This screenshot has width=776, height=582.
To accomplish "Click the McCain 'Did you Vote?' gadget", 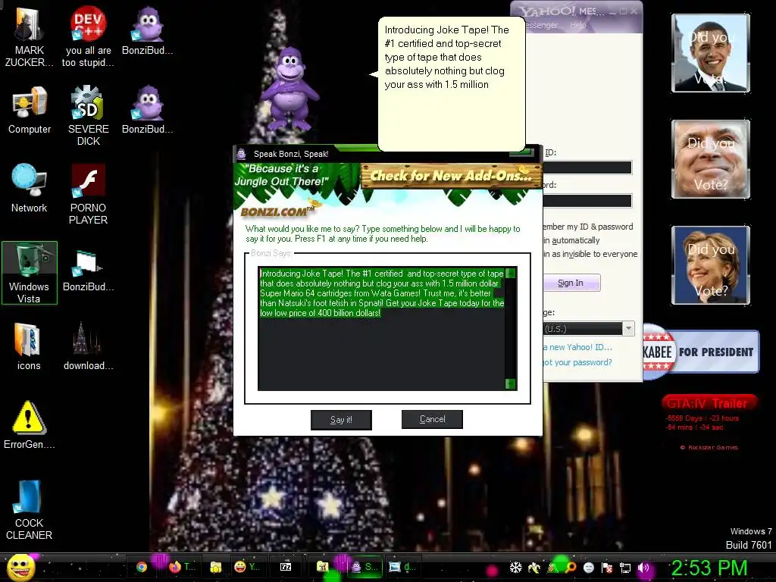I will click(x=711, y=159).
